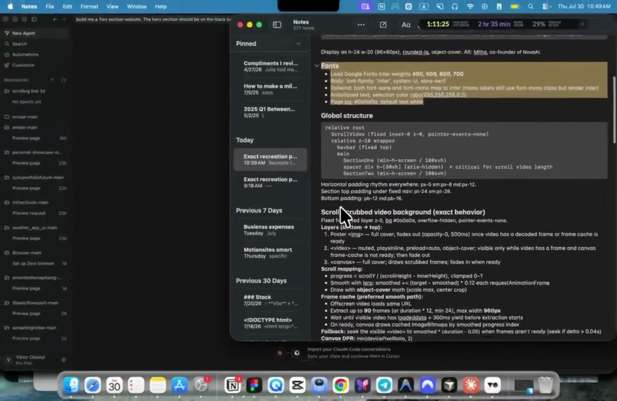Viewport: 617px width, 401px height.
Task: Open the Aa text format options
Action: click(x=406, y=25)
